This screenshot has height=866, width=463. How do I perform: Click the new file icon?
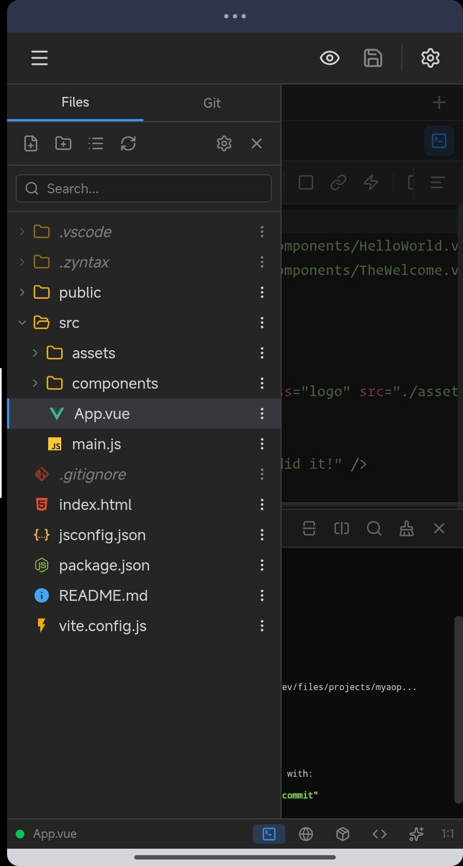tap(31, 143)
